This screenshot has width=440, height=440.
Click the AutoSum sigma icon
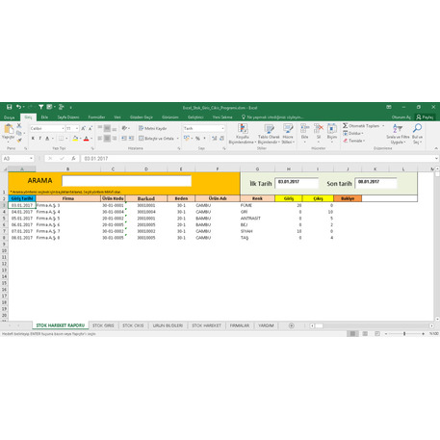345,125
